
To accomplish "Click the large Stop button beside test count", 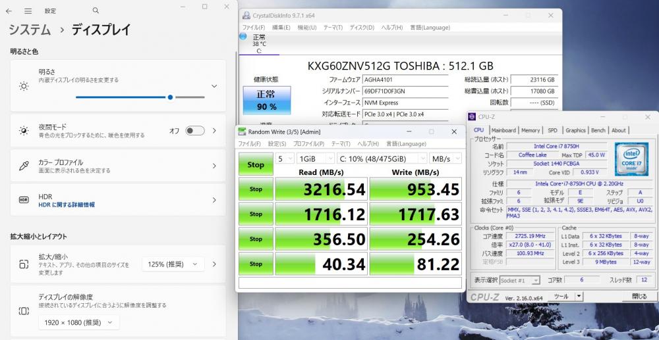I will [x=256, y=164].
